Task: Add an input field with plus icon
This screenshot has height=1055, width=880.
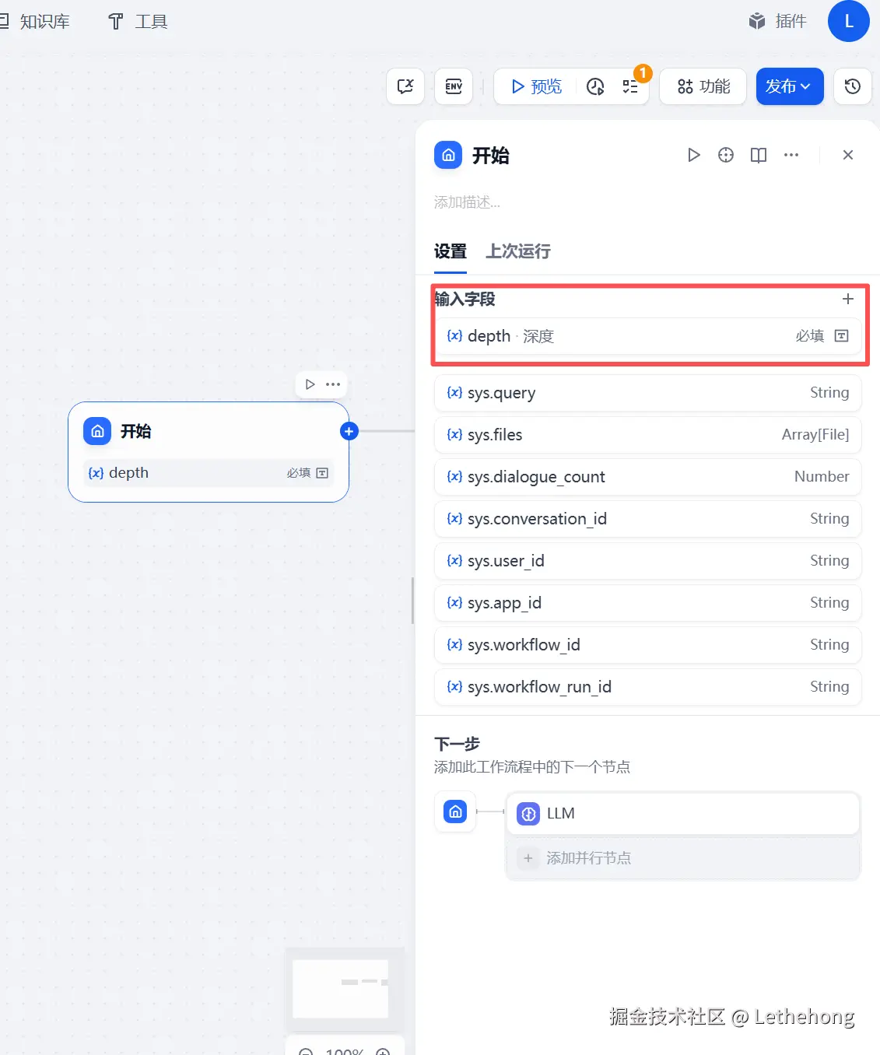Action: click(x=848, y=299)
